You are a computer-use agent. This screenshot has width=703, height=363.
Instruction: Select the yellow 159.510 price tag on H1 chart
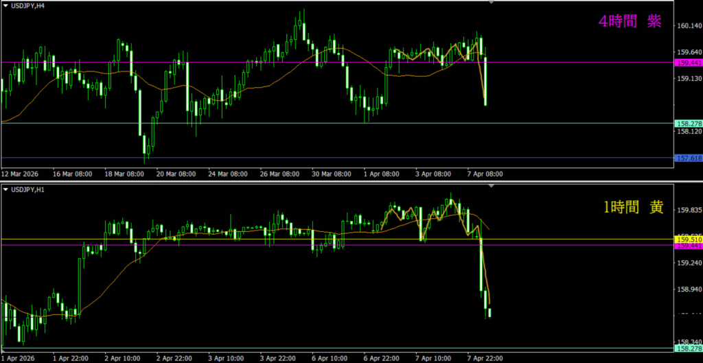pos(687,239)
